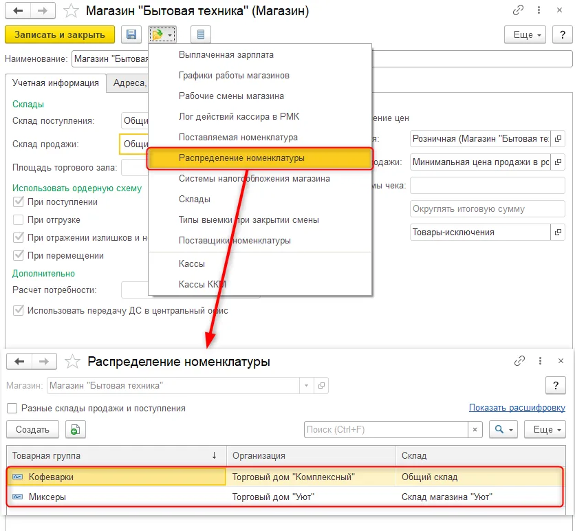The height and width of the screenshot is (531, 575).
Task: Select the Выплаченная зарплата menu item
Action: click(x=260, y=55)
